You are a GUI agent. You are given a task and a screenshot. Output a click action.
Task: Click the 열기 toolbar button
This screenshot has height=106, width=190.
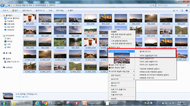coord(15,10)
